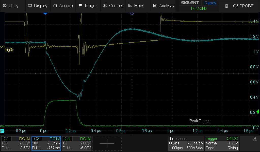260x152 pixels.
Task: Click the Meas ruler icon
Action: [130, 6]
